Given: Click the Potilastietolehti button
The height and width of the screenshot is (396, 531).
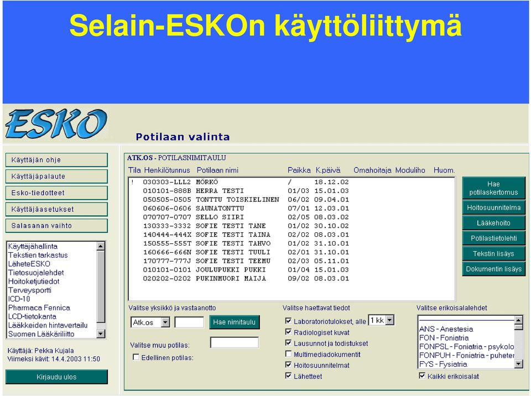Looking at the screenshot, I should point(493,238).
